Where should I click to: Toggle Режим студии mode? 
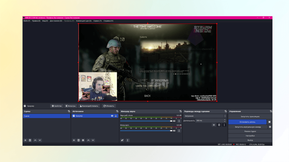pos(250,131)
